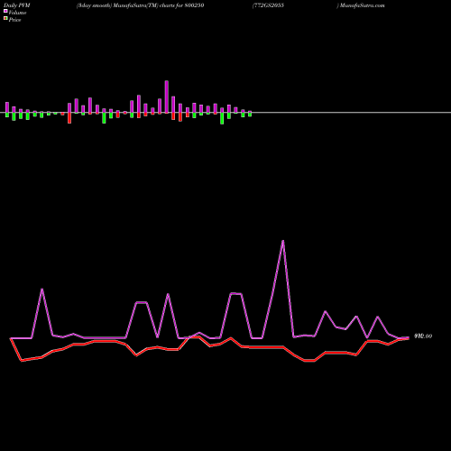Viewport: 451px width, 451px height.
Task: Click the highest peak of the magenta volume line
Action: click(283, 241)
